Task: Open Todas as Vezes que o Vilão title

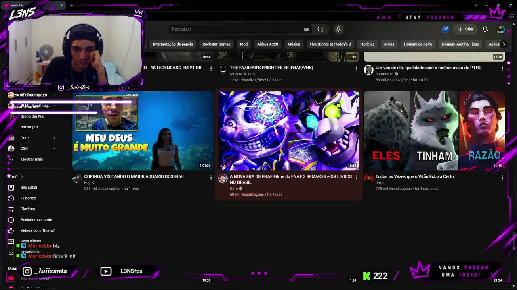Action: pyautogui.click(x=414, y=176)
